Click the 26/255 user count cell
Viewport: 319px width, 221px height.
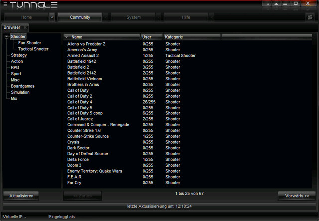149,102
